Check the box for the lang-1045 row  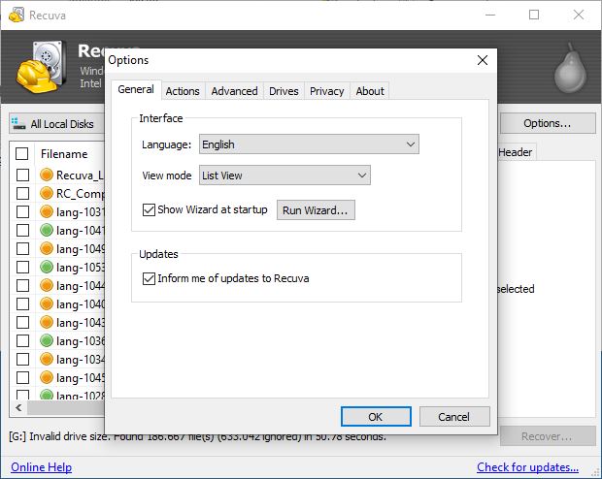pyautogui.click(x=22, y=377)
